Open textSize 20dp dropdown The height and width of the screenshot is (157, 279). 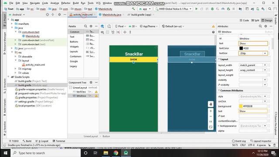tap(265, 53)
